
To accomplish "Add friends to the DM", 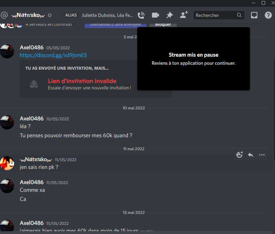I will point(184,15).
